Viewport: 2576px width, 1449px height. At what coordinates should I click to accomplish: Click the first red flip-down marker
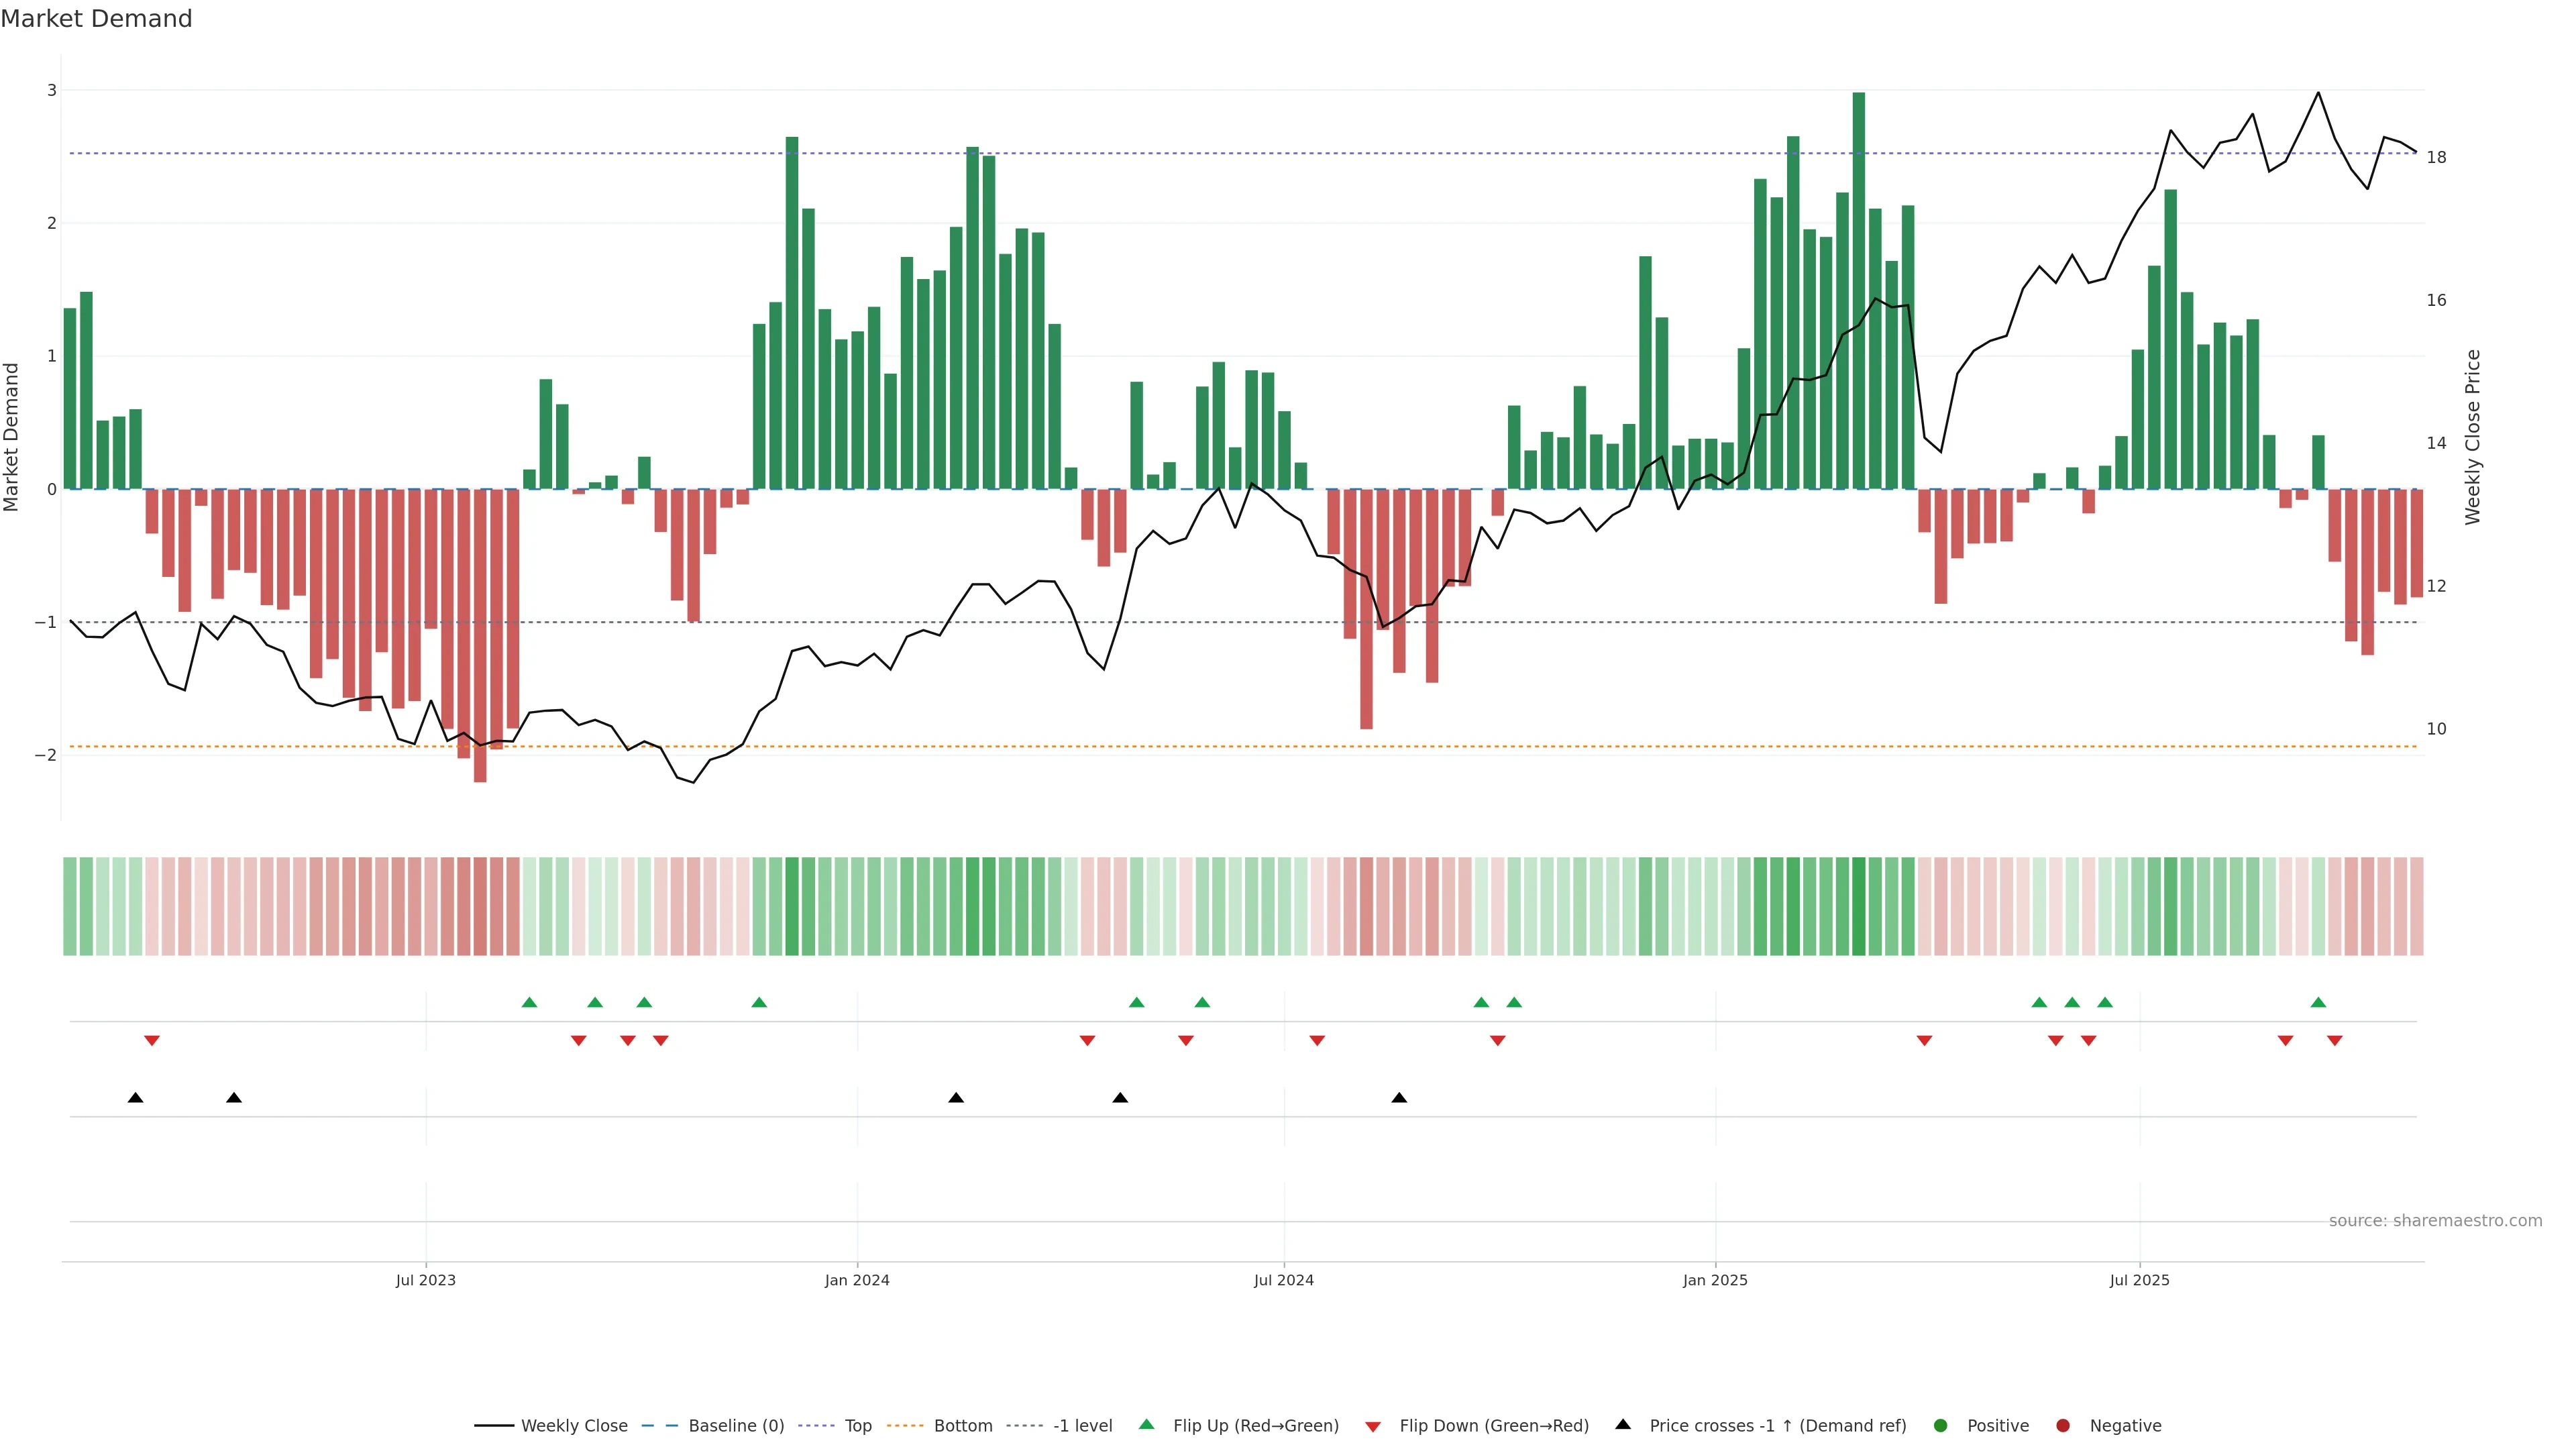(152, 1041)
